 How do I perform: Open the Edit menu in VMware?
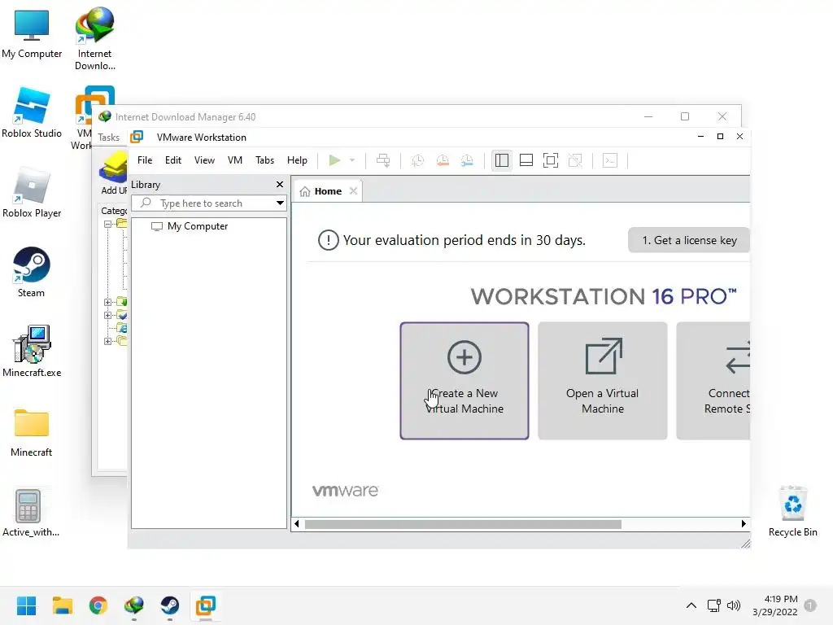pos(173,160)
